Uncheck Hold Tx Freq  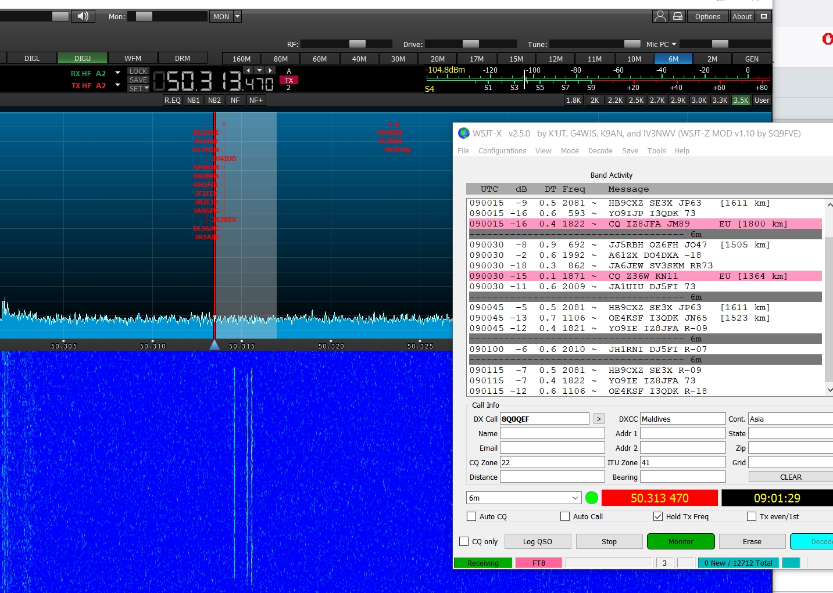(x=658, y=516)
